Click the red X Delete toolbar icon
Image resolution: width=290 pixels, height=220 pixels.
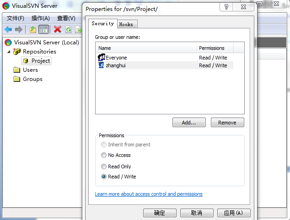(x=58, y=29)
